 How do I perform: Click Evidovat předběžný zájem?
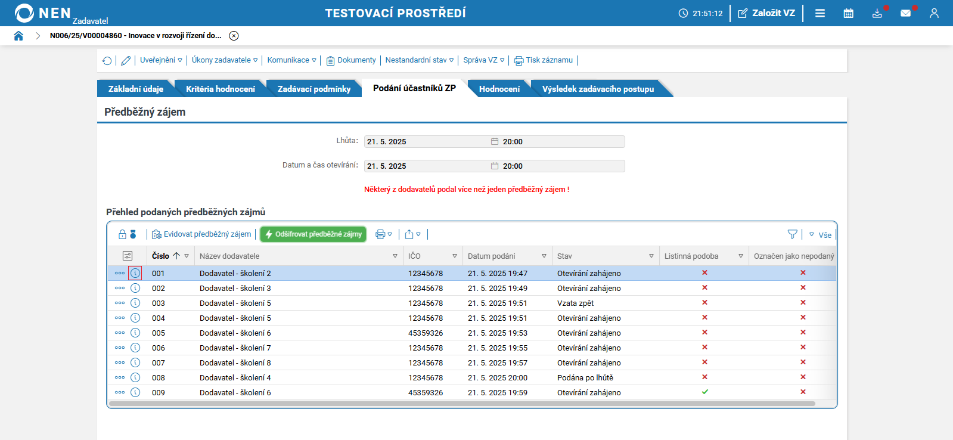[201, 234]
